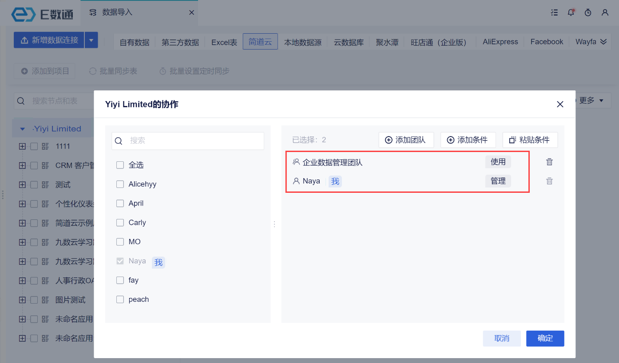This screenshot has width=619, height=363.
Task: Expand the 1111 tree node
Action: pyautogui.click(x=22, y=146)
